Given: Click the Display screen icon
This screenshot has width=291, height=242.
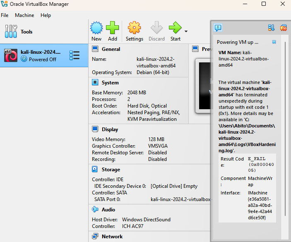Looking at the screenshot, I should tap(95, 129).
